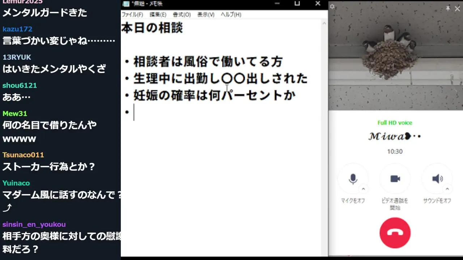Click the ビデオ通話を開始 label
Screen dimensions: 463x260
395,204
